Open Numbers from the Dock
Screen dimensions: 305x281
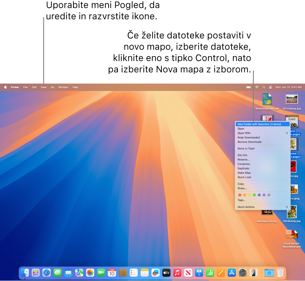[x=210, y=273]
